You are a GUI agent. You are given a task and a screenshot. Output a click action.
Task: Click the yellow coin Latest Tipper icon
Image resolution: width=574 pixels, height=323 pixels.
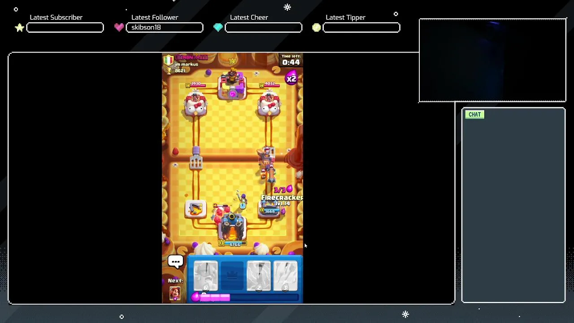click(317, 28)
